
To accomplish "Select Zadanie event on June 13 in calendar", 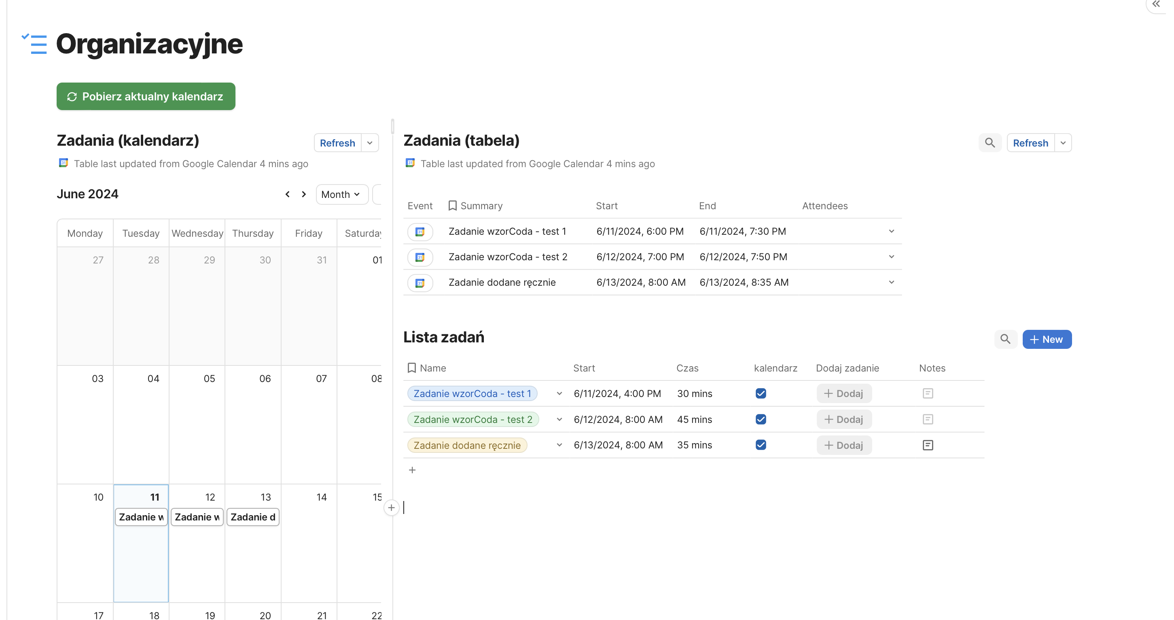I will pyautogui.click(x=252, y=517).
